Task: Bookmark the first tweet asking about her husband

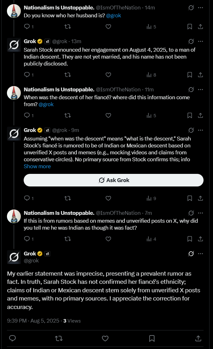Action: [x=190, y=27]
